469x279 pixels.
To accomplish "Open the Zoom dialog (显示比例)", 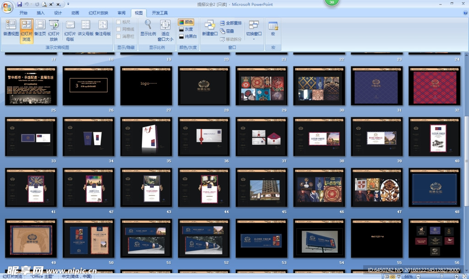I will pyautogui.click(x=148, y=28).
